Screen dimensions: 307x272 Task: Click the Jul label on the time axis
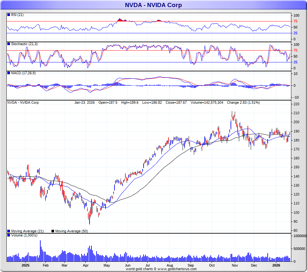pyautogui.click(x=147, y=265)
